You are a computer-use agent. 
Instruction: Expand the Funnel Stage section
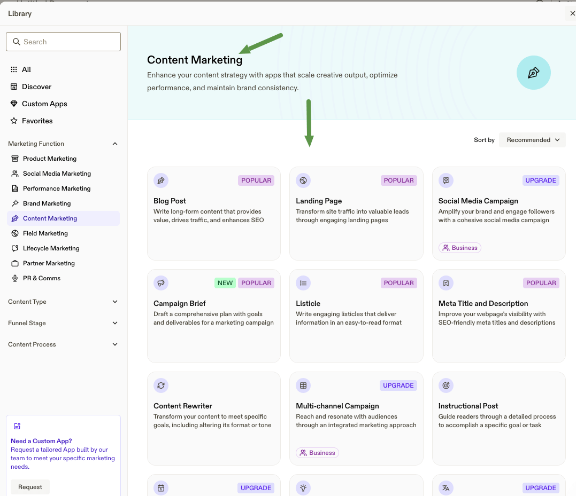pyautogui.click(x=115, y=323)
